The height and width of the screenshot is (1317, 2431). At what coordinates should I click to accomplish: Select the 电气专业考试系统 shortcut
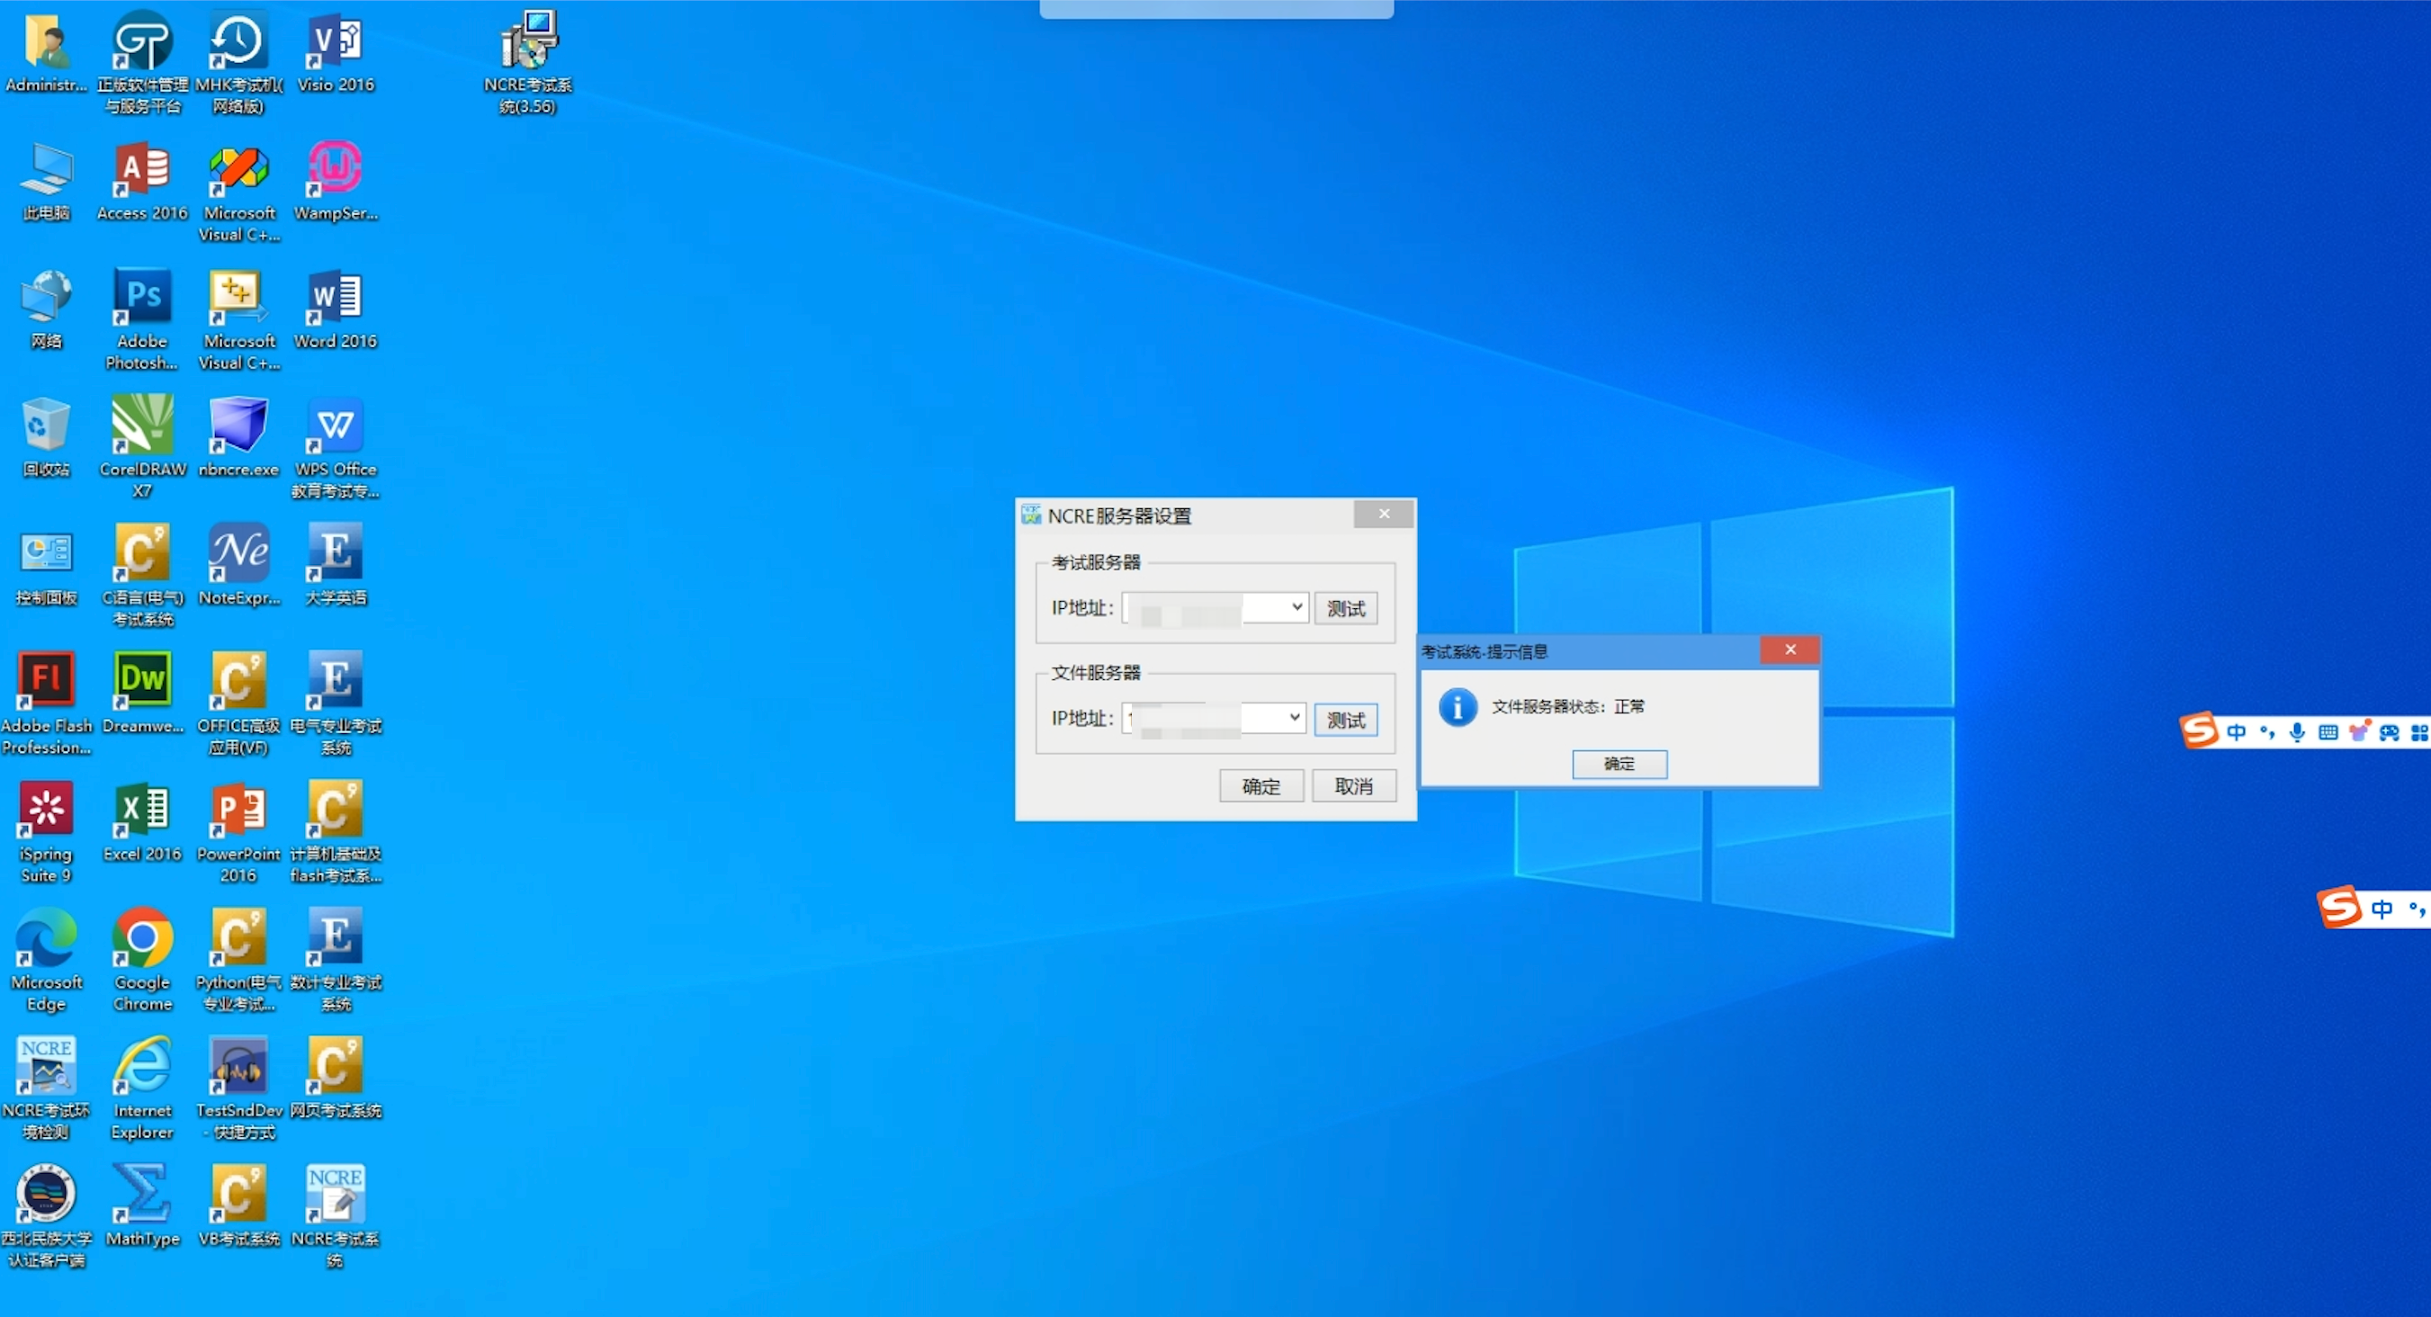coord(336,703)
